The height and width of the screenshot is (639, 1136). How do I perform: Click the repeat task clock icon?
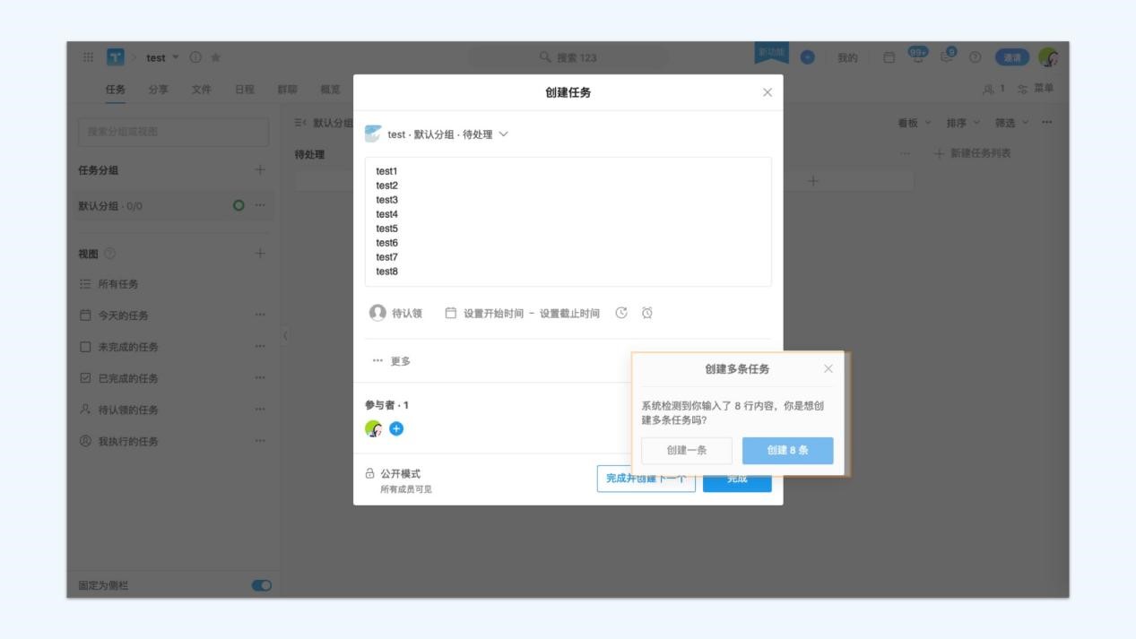[x=621, y=313]
